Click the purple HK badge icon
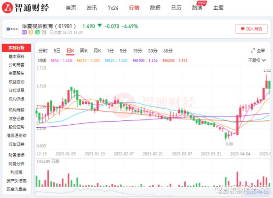Viewport: 273px width, 198px height. [24, 32]
